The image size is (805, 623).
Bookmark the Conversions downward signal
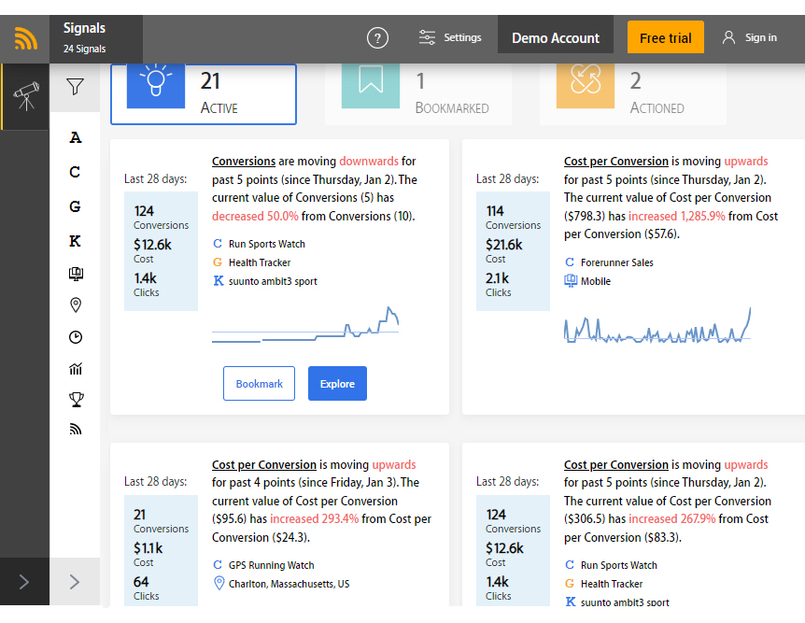[259, 384]
